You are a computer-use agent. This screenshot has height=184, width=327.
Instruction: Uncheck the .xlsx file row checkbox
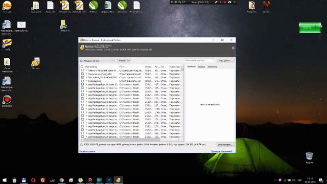point(82,74)
